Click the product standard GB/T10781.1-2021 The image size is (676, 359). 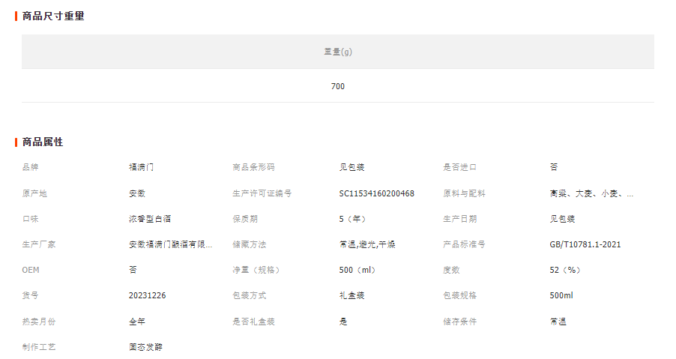click(585, 244)
